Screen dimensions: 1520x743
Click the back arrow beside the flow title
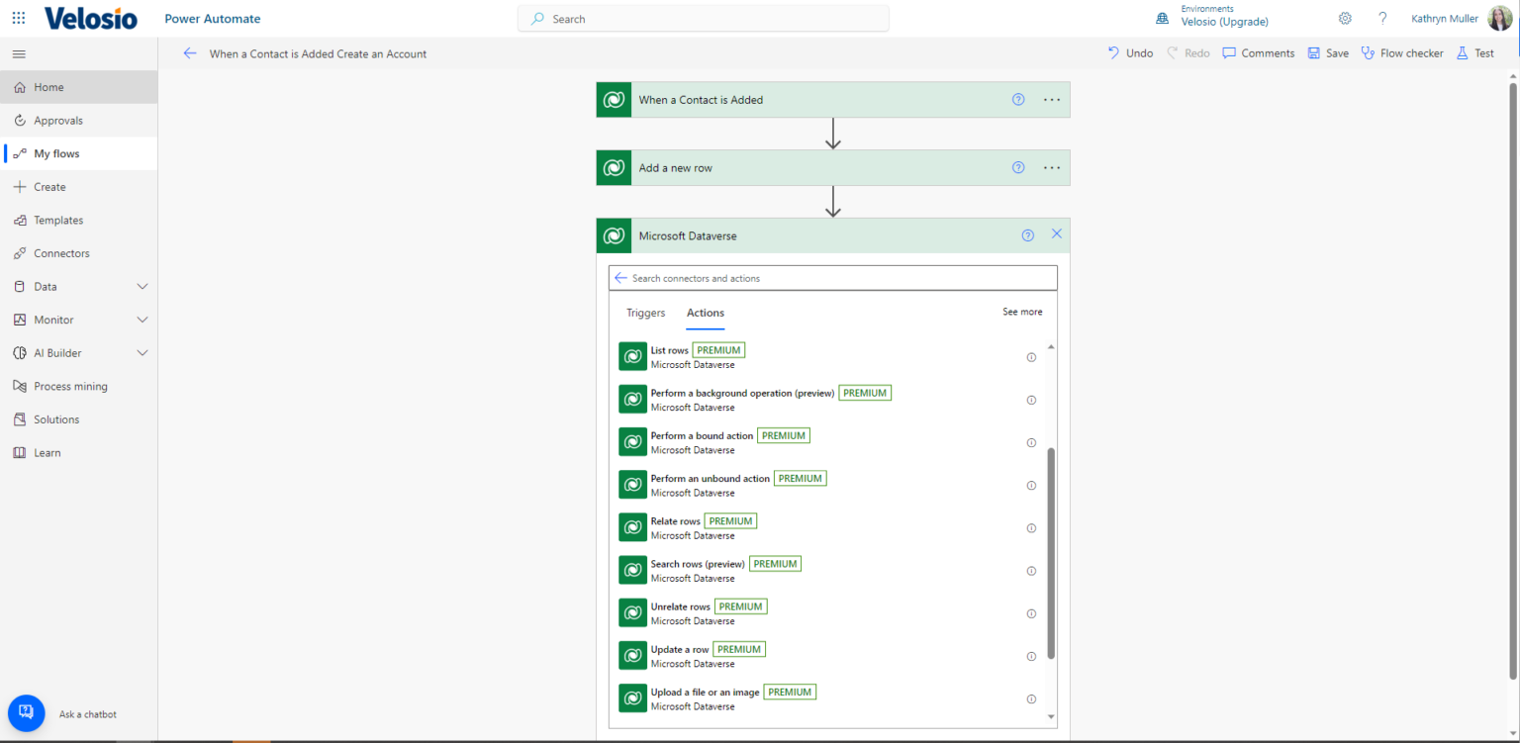[190, 53]
